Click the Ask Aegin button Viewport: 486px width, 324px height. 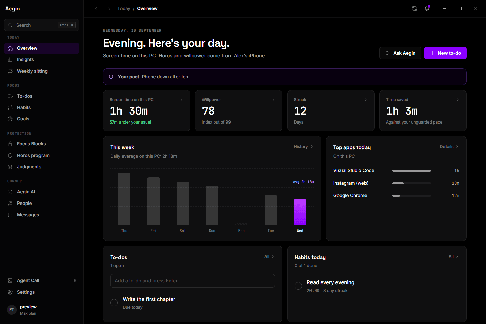pos(400,53)
